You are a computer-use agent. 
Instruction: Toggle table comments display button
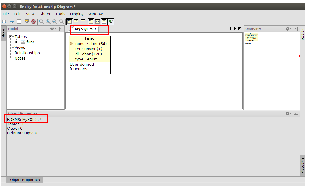pyautogui.click(x=104, y=22)
